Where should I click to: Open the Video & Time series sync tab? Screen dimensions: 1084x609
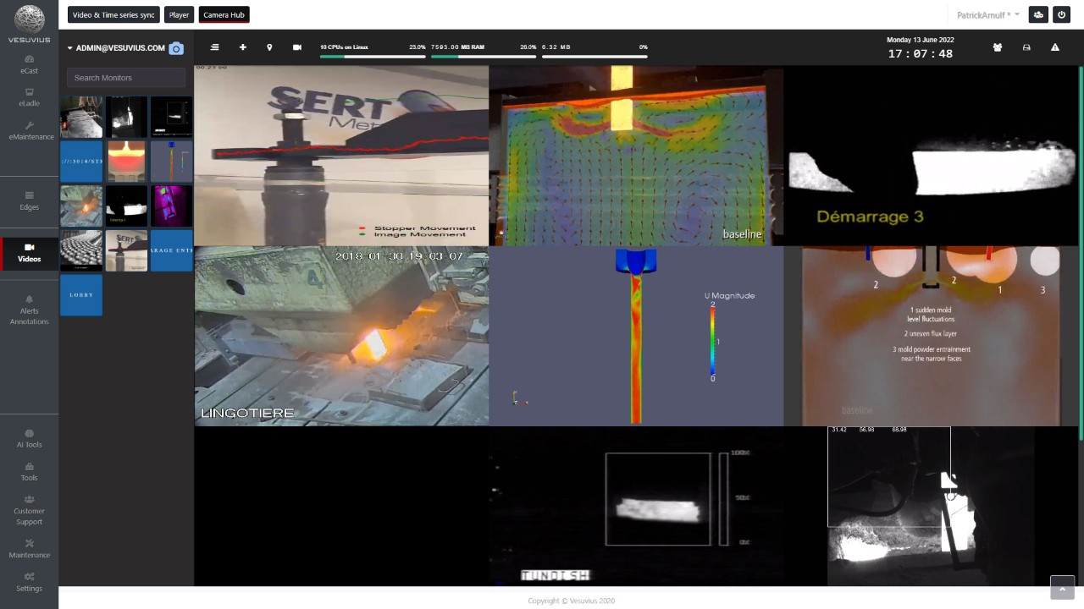[x=113, y=15]
